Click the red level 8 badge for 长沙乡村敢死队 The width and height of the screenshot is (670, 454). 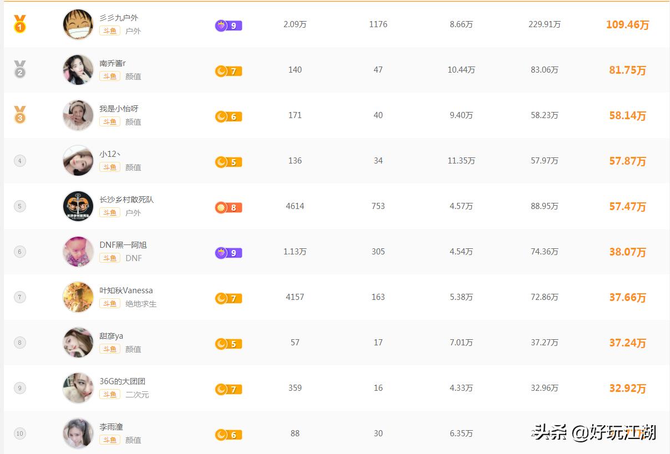pos(229,207)
